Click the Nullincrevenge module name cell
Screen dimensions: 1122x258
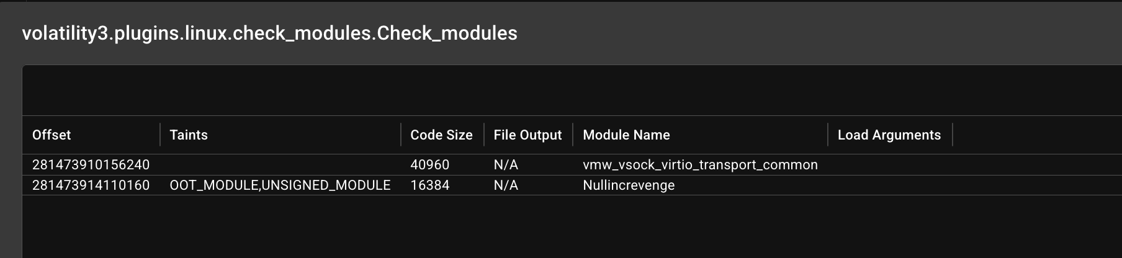[x=629, y=185]
